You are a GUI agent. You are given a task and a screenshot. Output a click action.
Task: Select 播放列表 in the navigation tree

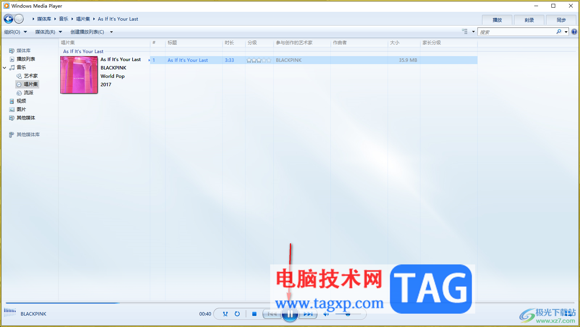pyautogui.click(x=26, y=59)
